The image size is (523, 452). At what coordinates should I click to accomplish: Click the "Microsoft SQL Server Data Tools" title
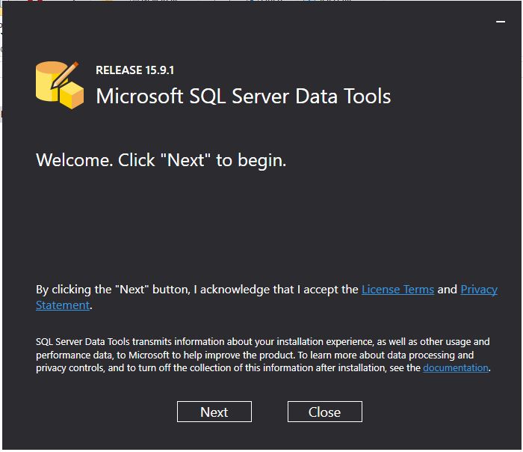pyautogui.click(x=243, y=97)
